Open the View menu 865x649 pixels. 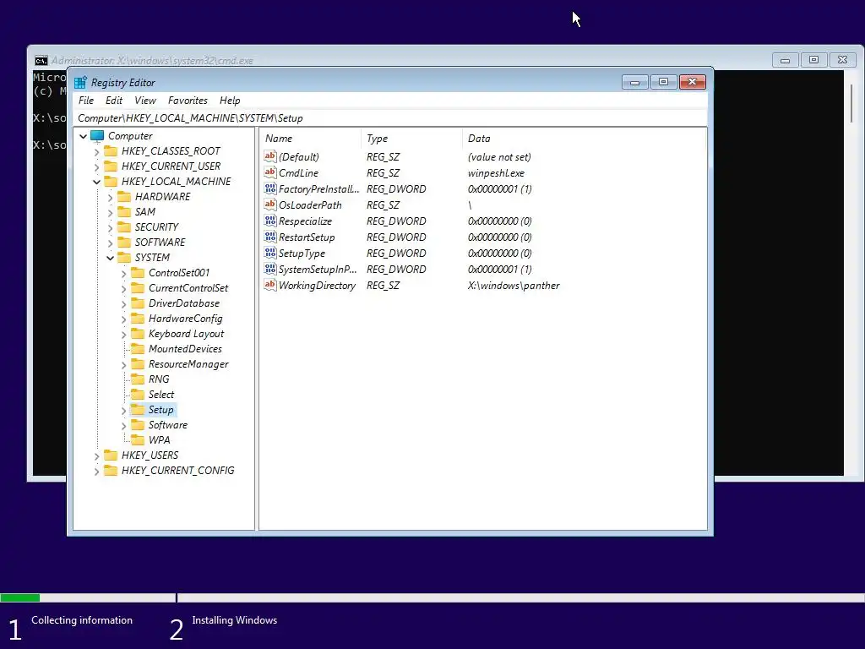[x=145, y=101]
